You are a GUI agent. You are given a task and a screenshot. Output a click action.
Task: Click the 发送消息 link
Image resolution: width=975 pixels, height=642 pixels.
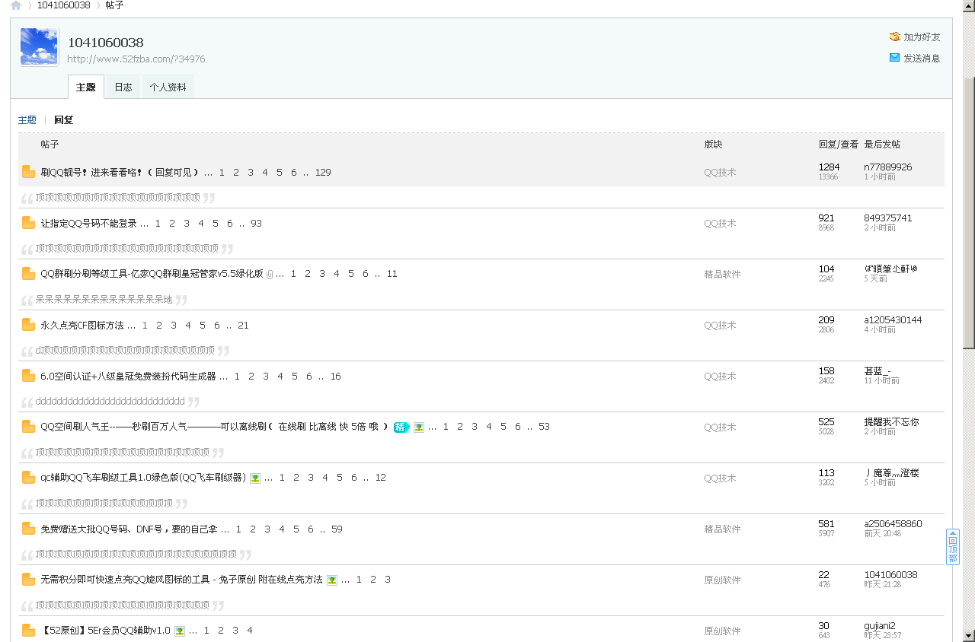click(922, 59)
